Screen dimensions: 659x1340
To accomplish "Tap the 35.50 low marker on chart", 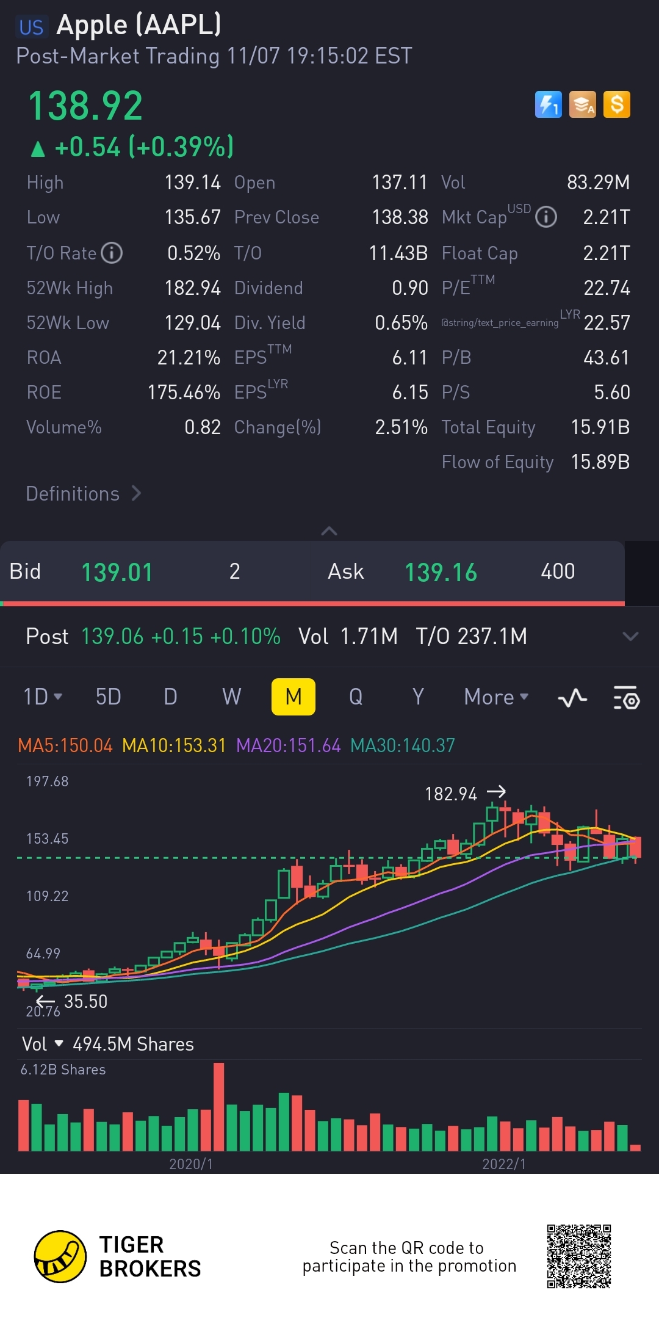I will click(72, 1001).
